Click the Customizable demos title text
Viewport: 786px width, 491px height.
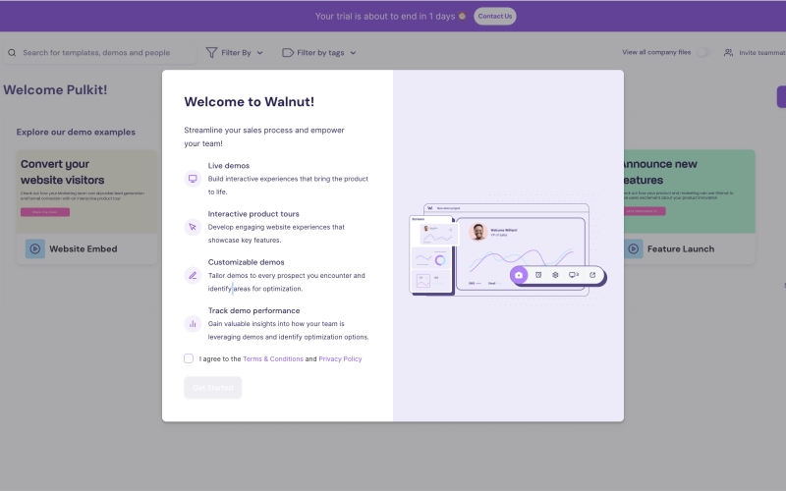pyautogui.click(x=246, y=262)
